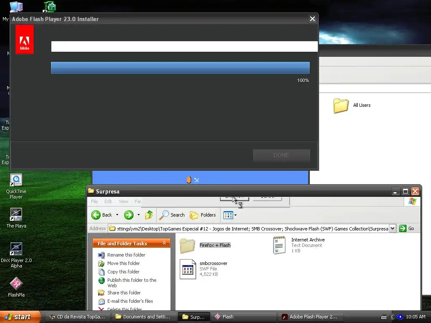Open Search in Surpresa toolbar
Screen dimensions: 431x323
(172, 215)
